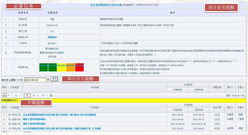248x135 pixels.
Task: Go to the next page of today's start list
Action: 38,95
